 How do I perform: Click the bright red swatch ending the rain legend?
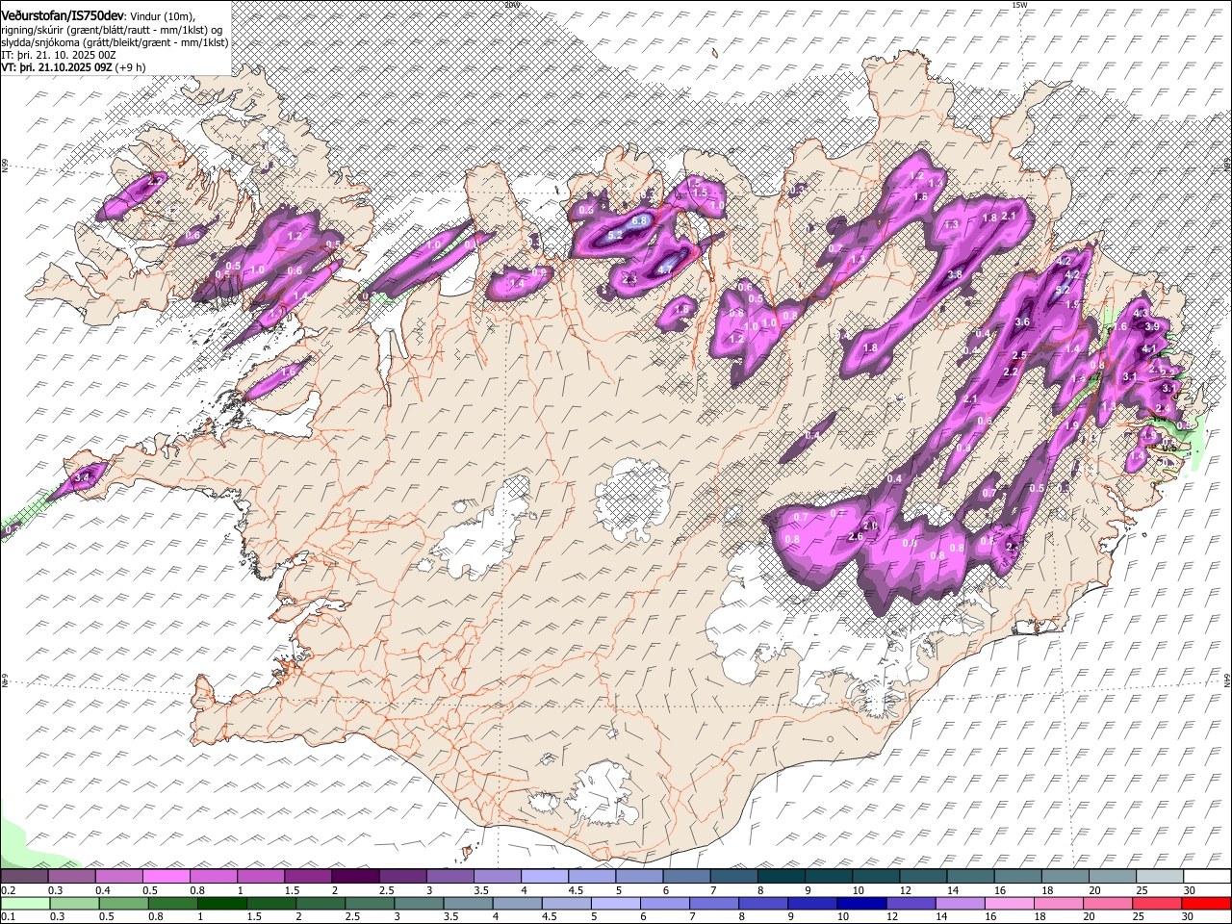(x=1205, y=904)
